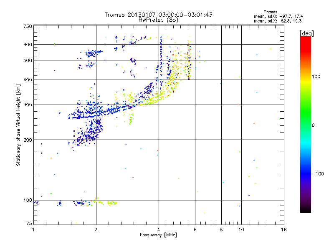Click x-axis tick label "1"
The height and width of the screenshot is (250, 334).
[x=33, y=230]
